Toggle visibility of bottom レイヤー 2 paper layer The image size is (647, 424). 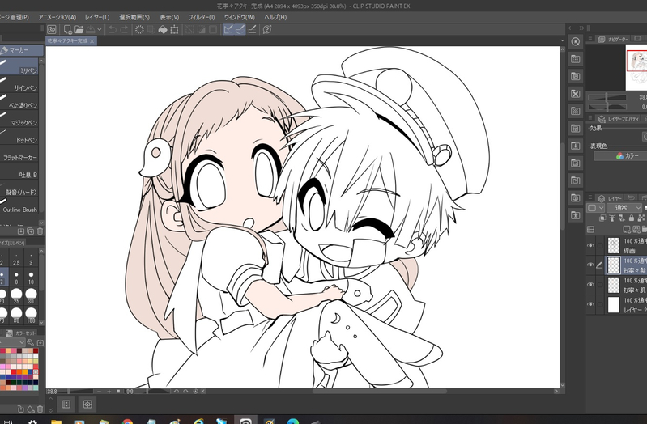coord(590,305)
